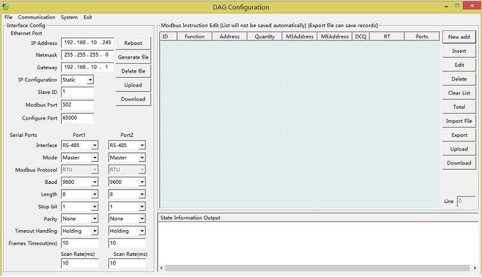Click the ID column header
Screen dimensions: 482x277
[x=168, y=37]
